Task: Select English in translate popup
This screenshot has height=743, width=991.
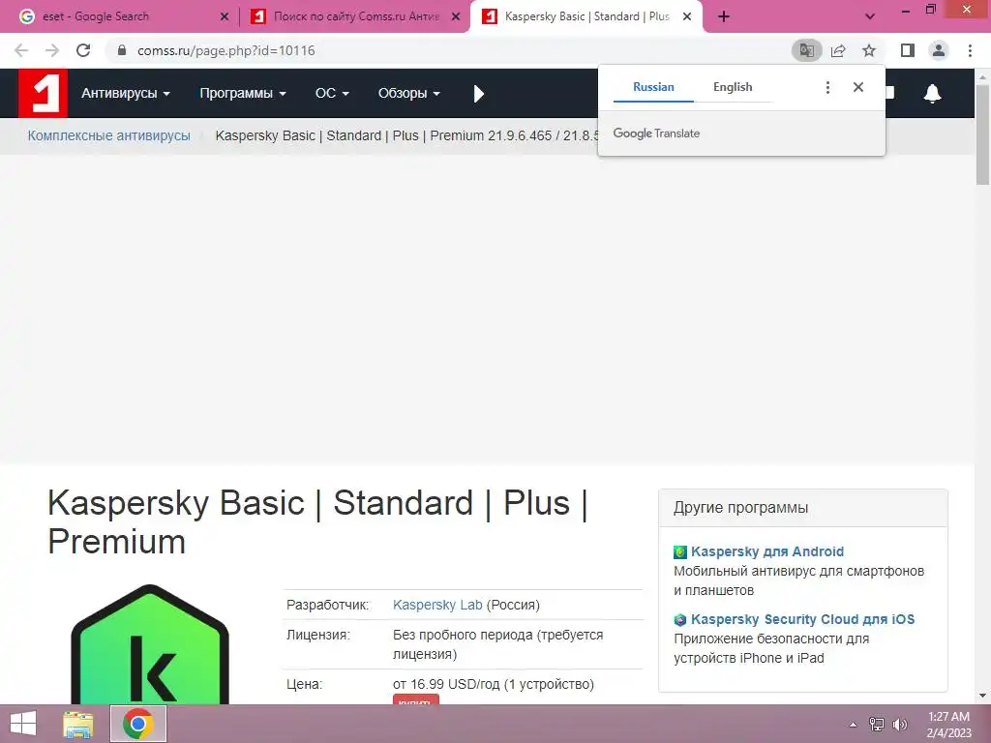Action: pos(733,87)
